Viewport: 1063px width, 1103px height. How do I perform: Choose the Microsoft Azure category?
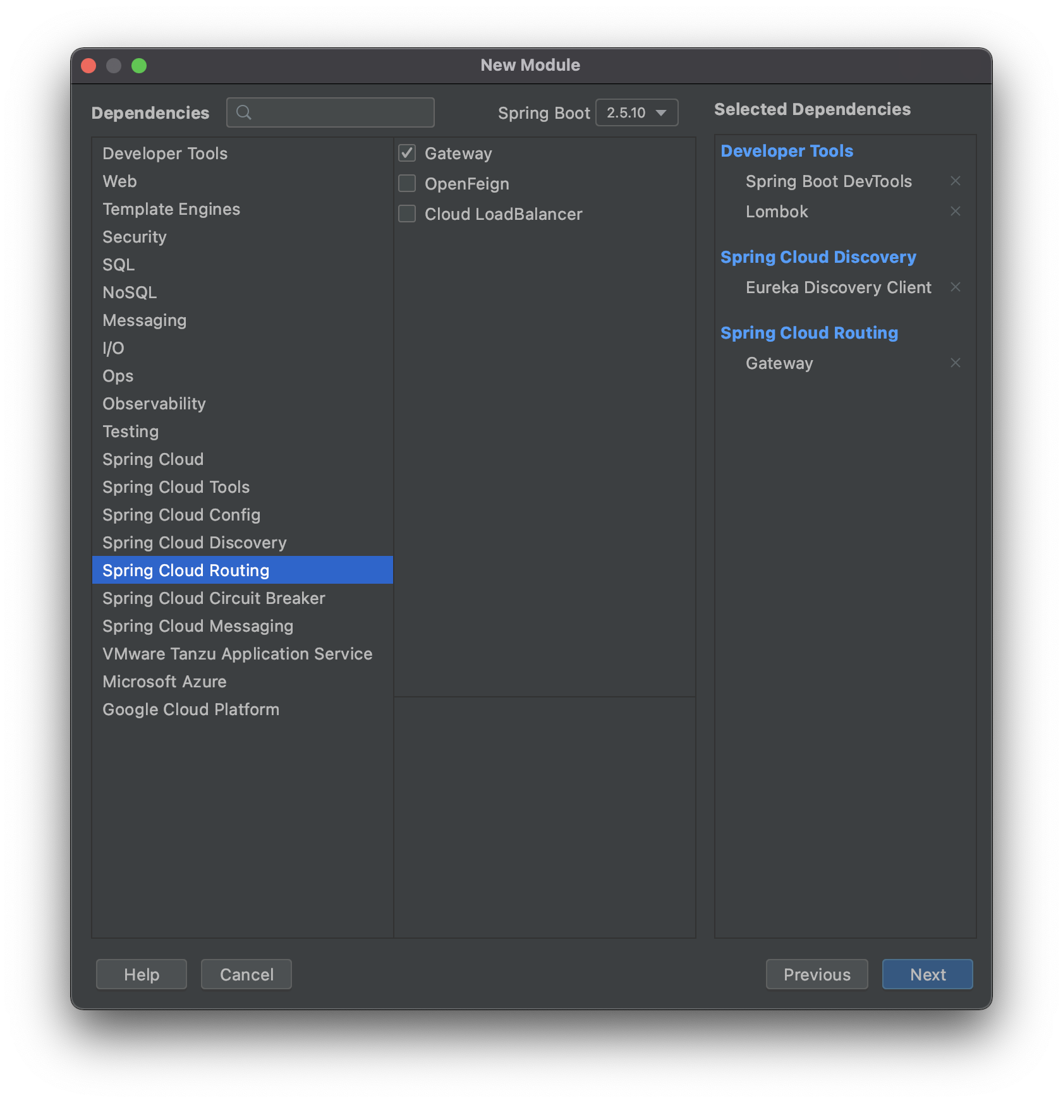coord(243,682)
